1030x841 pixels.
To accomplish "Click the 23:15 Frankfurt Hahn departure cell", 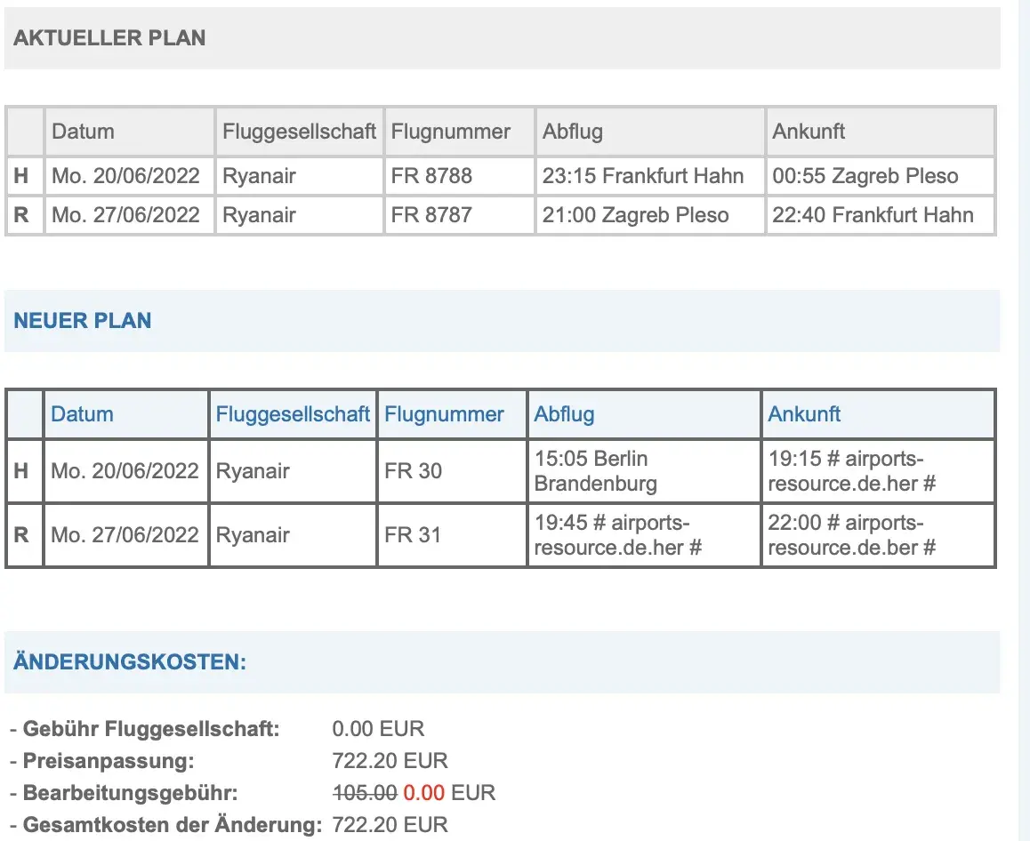I will click(x=643, y=176).
